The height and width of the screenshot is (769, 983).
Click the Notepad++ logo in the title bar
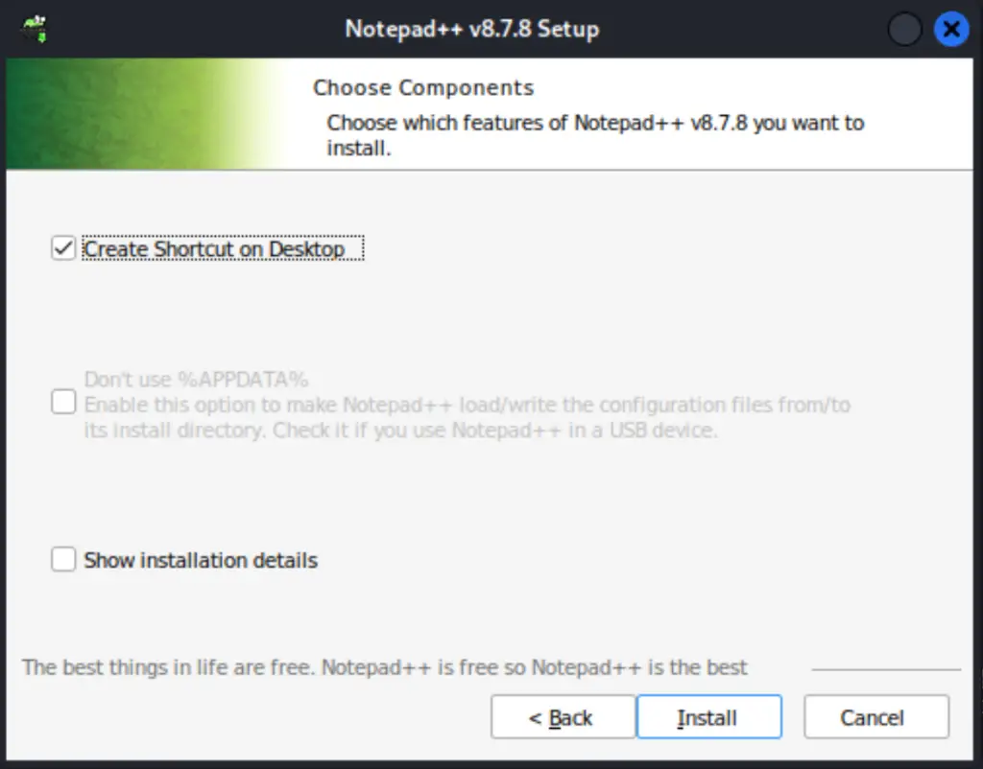33,29
